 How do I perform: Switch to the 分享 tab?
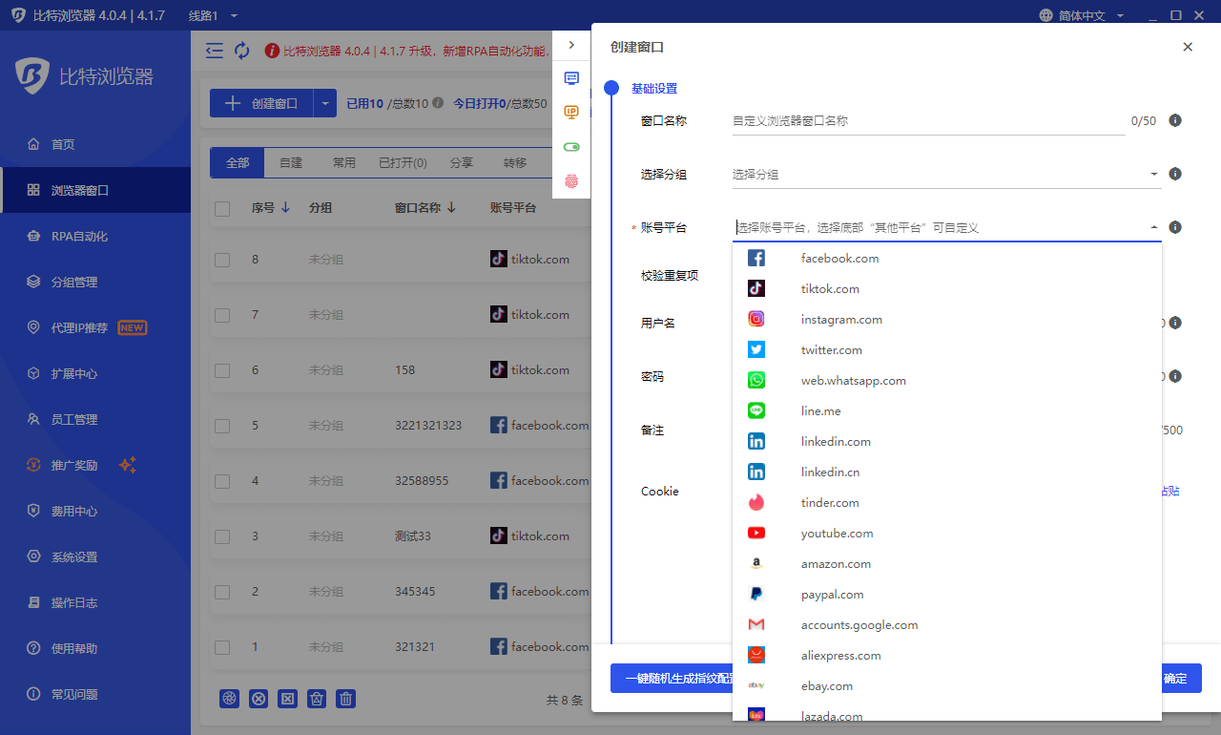[461, 162]
